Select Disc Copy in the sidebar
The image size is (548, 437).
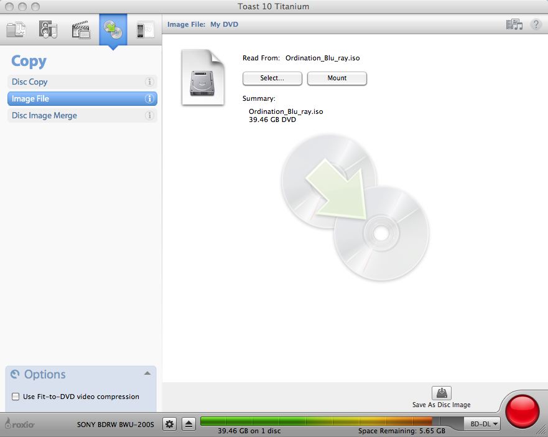(x=30, y=82)
